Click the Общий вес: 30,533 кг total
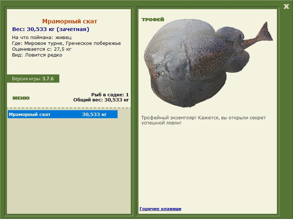This screenshot has height=224, width=293. pos(101,100)
